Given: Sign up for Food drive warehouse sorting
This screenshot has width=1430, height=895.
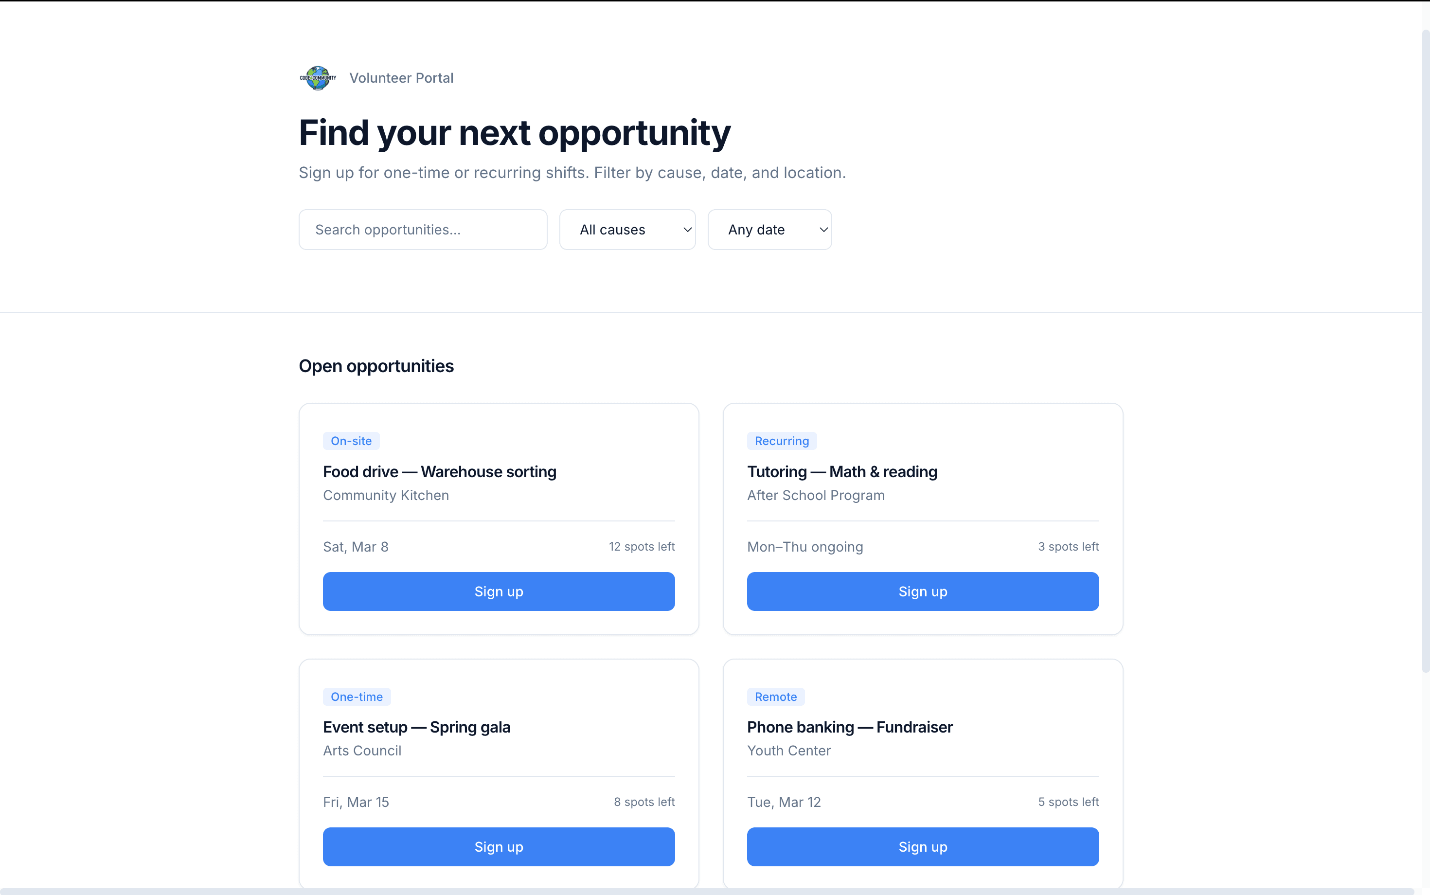Looking at the screenshot, I should (x=499, y=591).
